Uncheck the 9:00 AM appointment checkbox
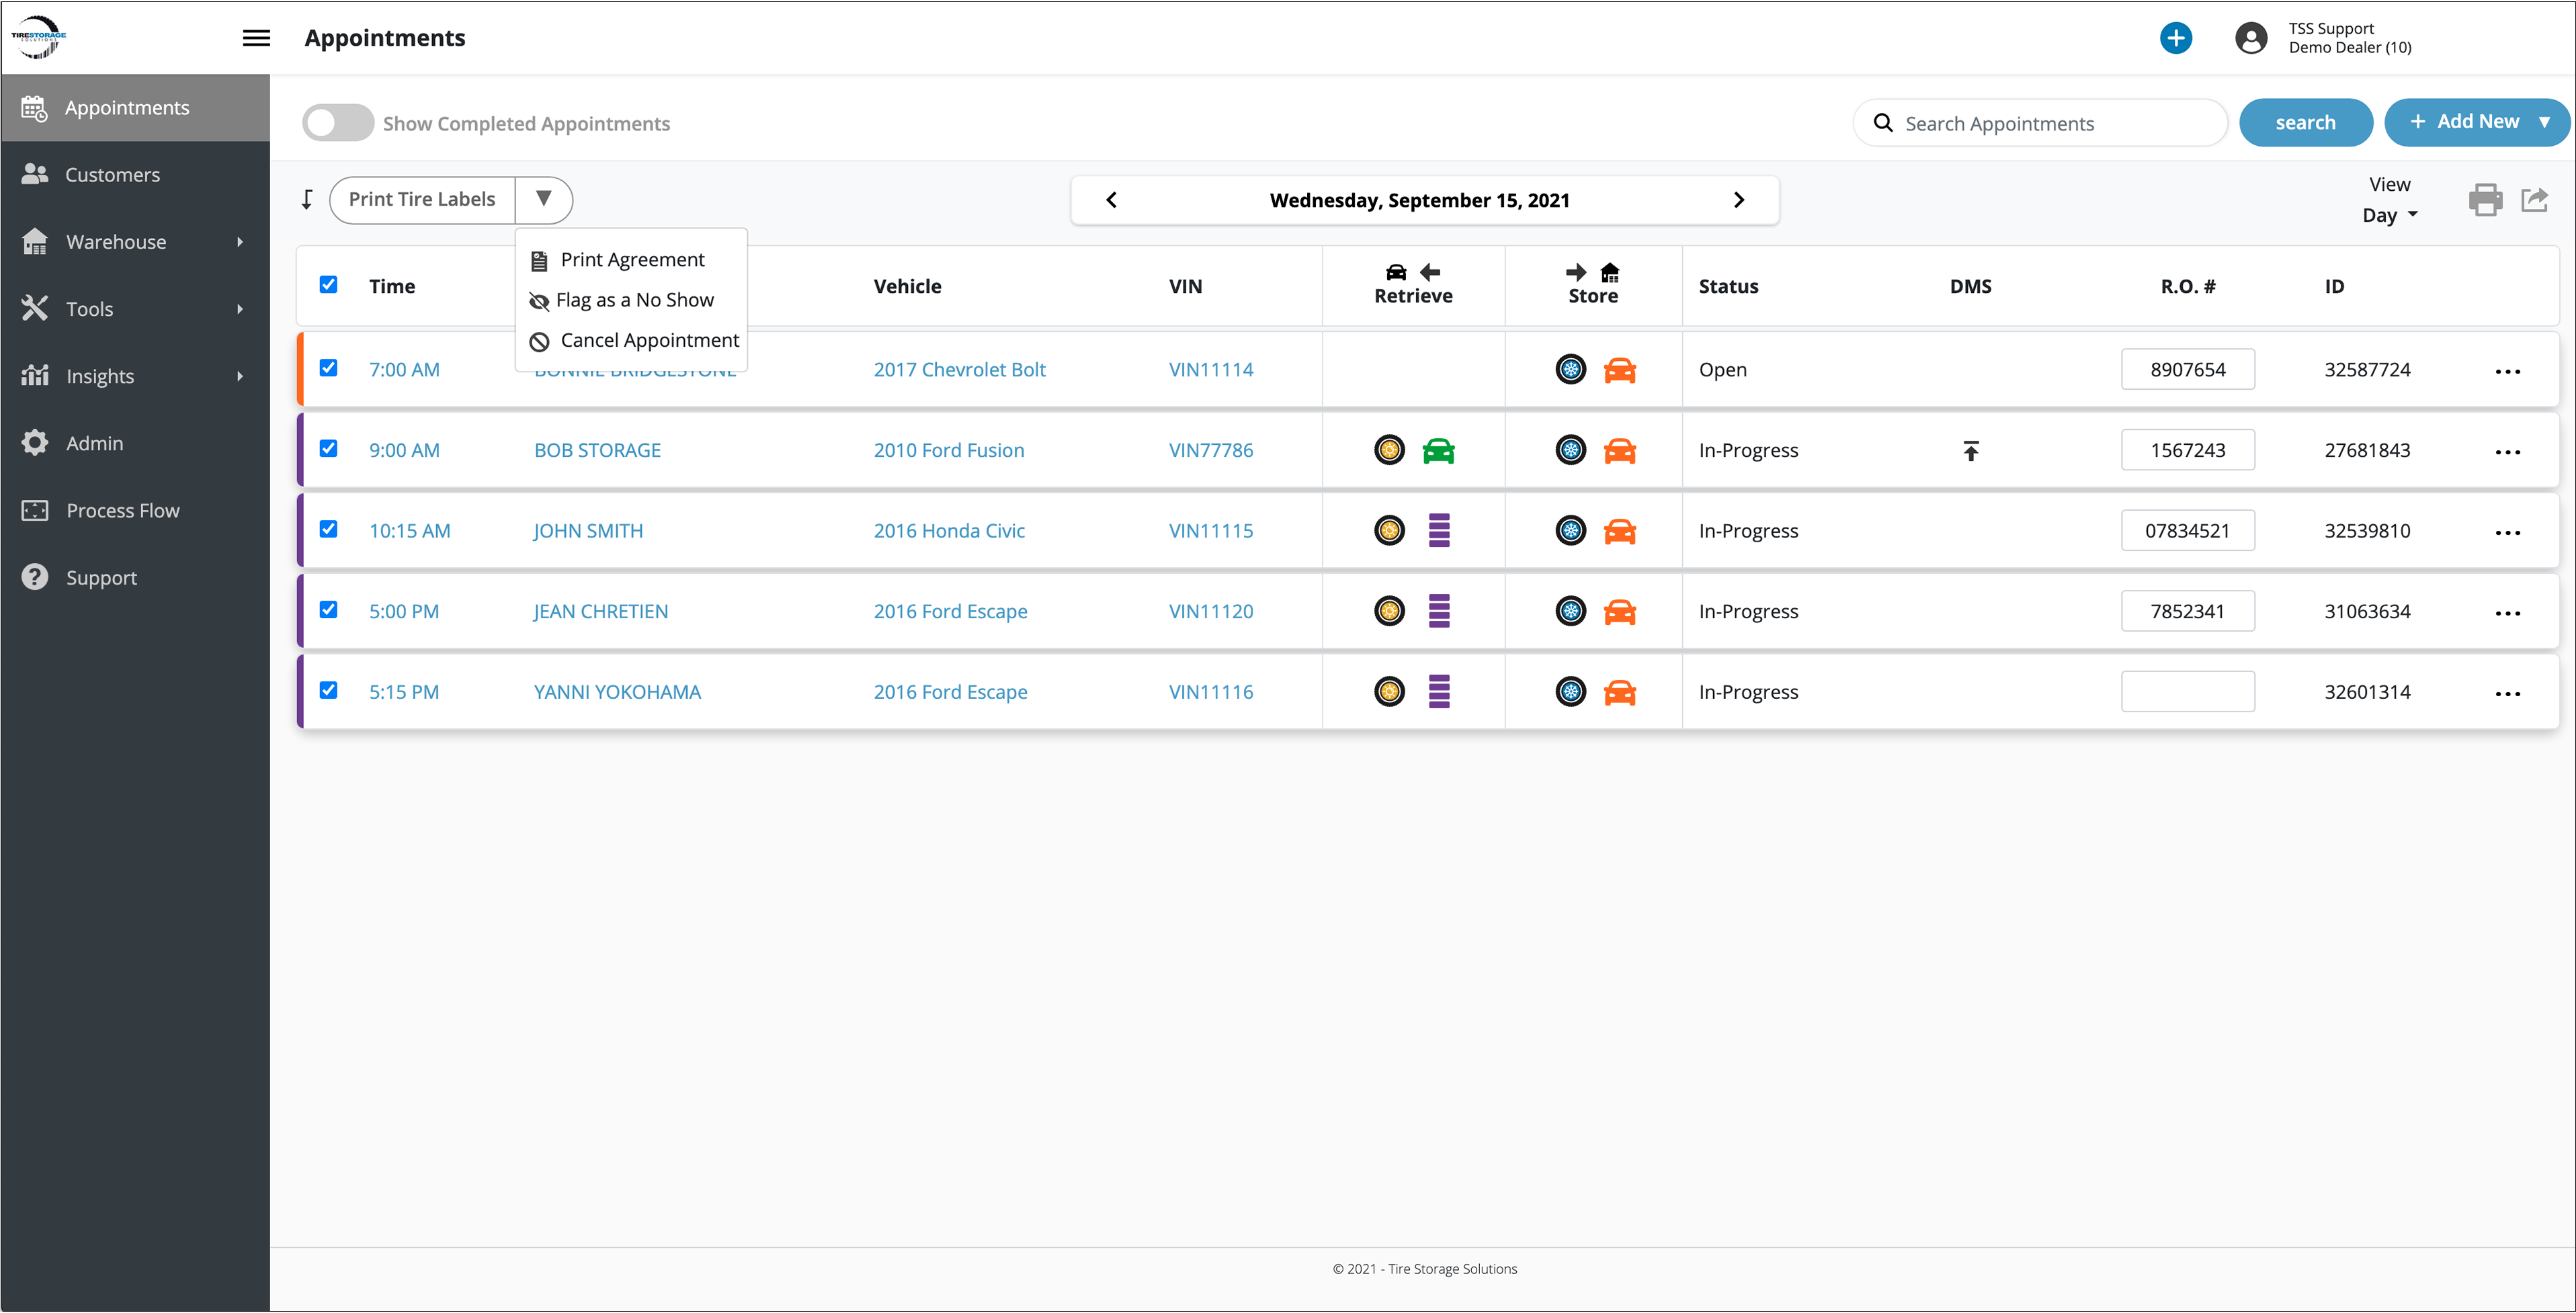The width and height of the screenshot is (2576, 1313). (x=328, y=449)
